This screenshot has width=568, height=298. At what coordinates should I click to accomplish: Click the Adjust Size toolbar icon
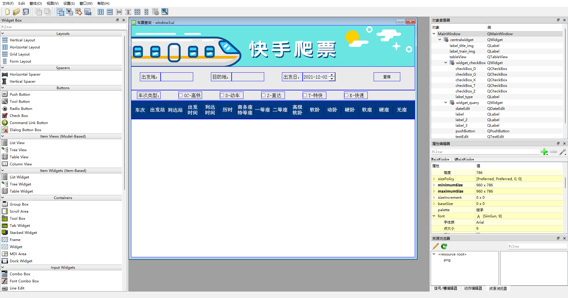[x=165, y=12]
